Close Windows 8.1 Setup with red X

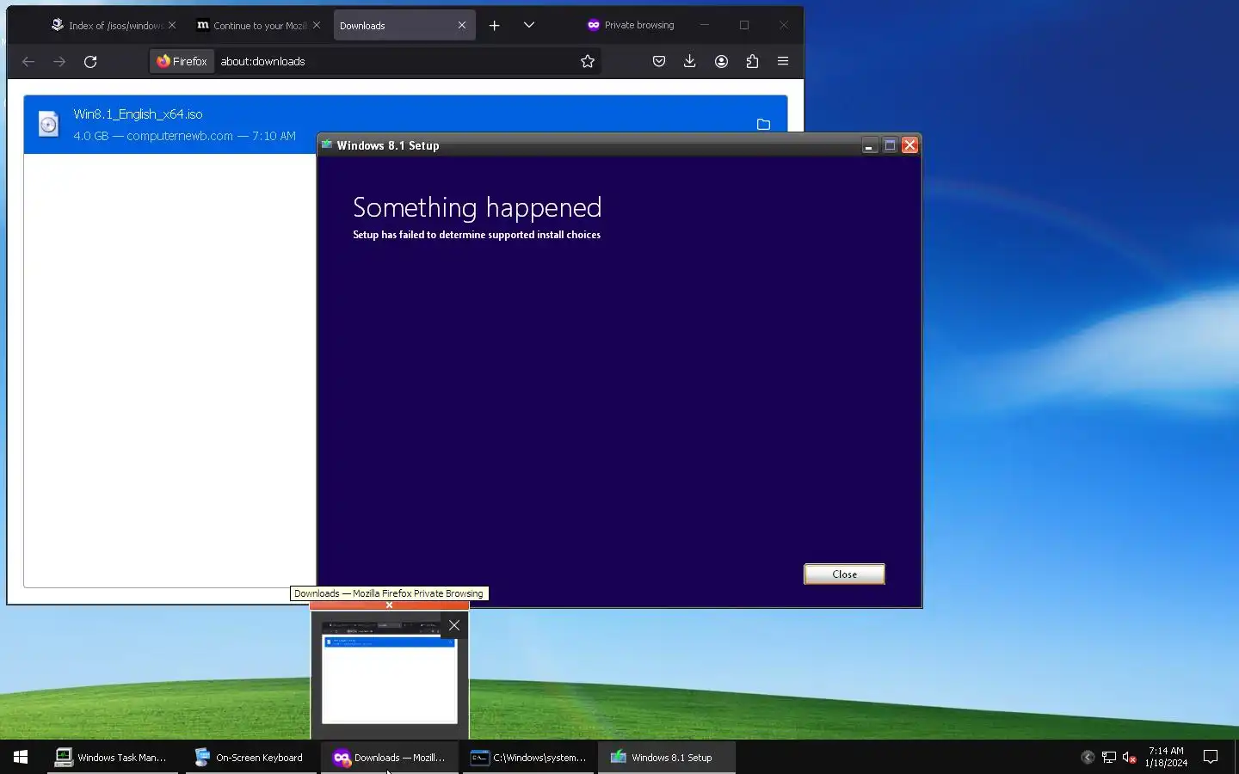[x=909, y=145]
